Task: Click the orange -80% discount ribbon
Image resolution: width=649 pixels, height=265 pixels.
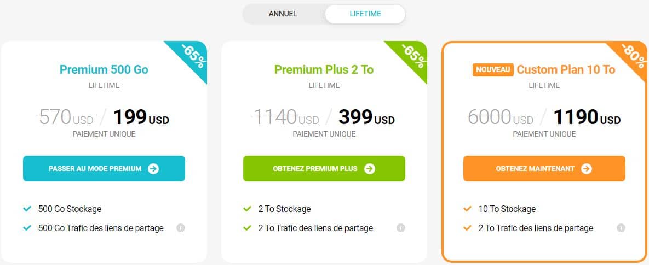Action: [633, 56]
